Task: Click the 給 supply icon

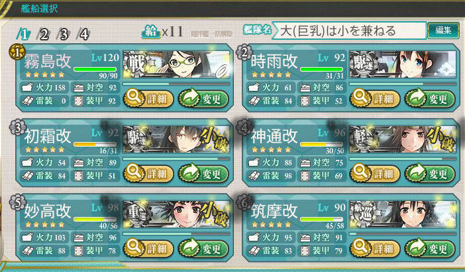Action: (150, 32)
